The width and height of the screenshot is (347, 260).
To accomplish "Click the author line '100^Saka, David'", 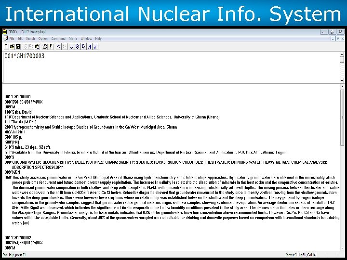I will tap(18, 112).
